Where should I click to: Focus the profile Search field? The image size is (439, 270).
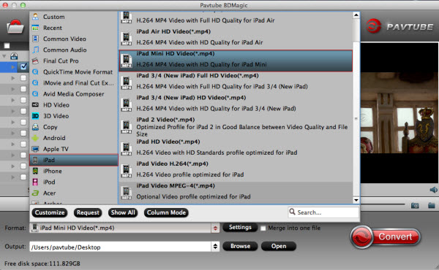point(323,212)
